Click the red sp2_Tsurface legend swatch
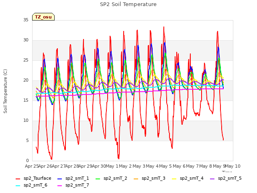The height and width of the screenshot is (193, 257). [x=18, y=179]
